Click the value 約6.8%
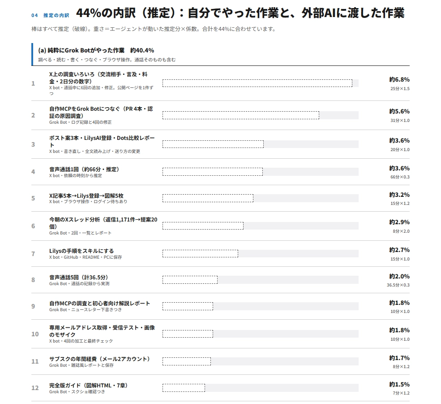The width and height of the screenshot is (441, 404). point(399,79)
